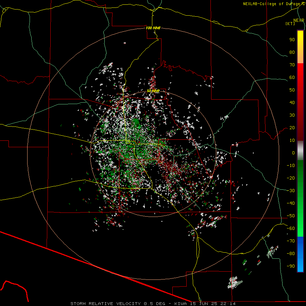Screen dimensions: 306x306
Task: Click the 80 value on velocity scale
Action: pyautogui.click(x=292, y=52)
